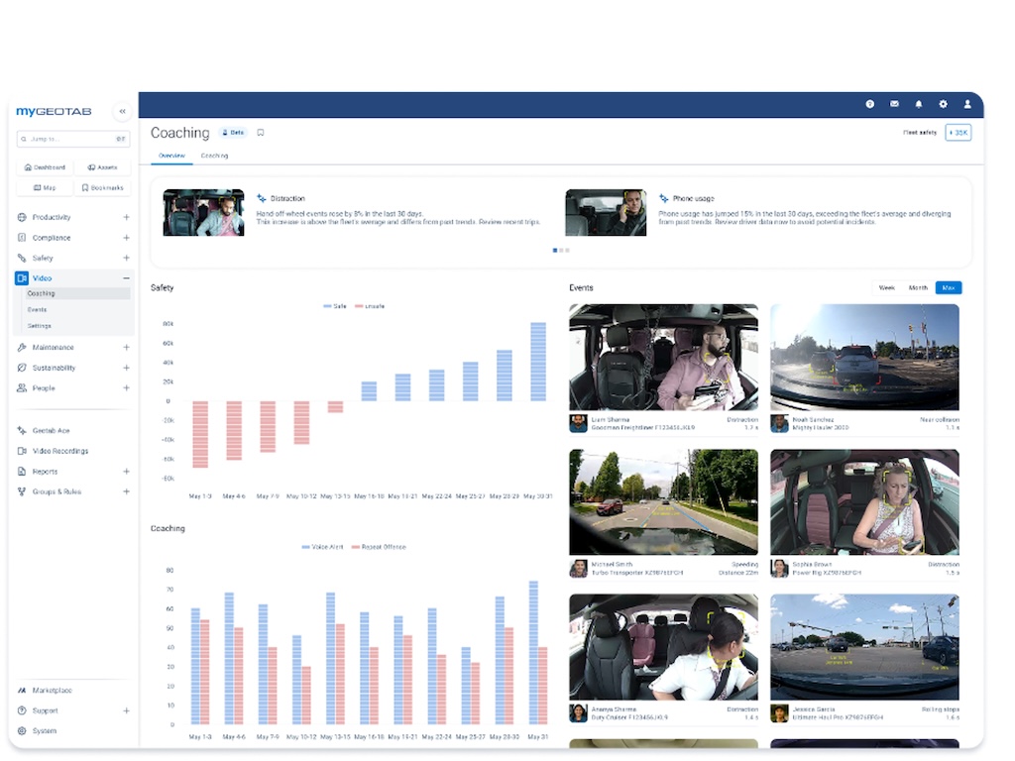
Task: Switch to the Coaching tab
Action: point(214,156)
